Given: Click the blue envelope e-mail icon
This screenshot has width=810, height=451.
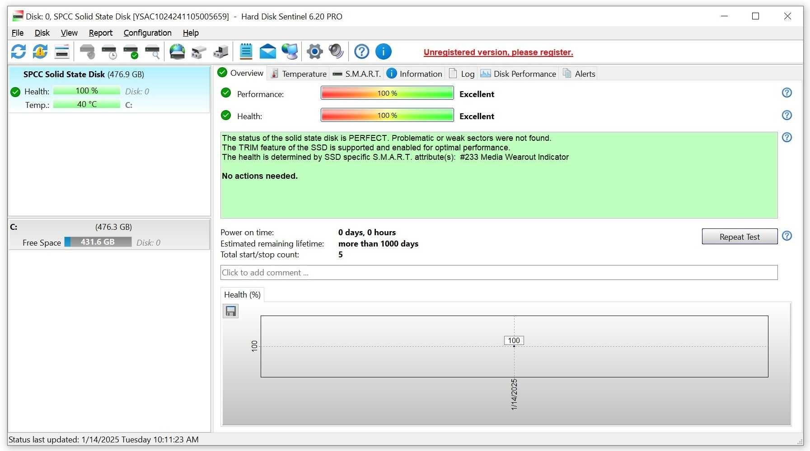Looking at the screenshot, I should click(x=268, y=51).
